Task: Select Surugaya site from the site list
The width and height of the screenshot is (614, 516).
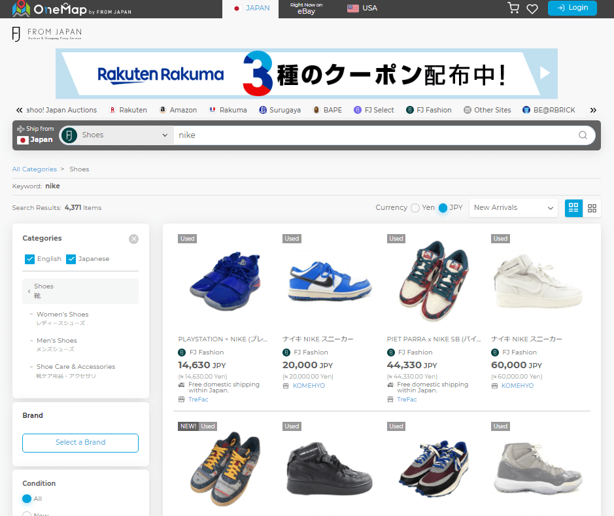Action: [x=280, y=110]
